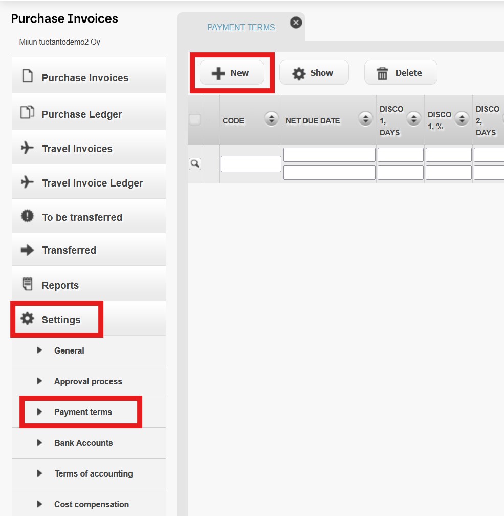Sort by the Code column arrows
Image resolution: width=504 pixels, height=516 pixels.
click(271, 119)
